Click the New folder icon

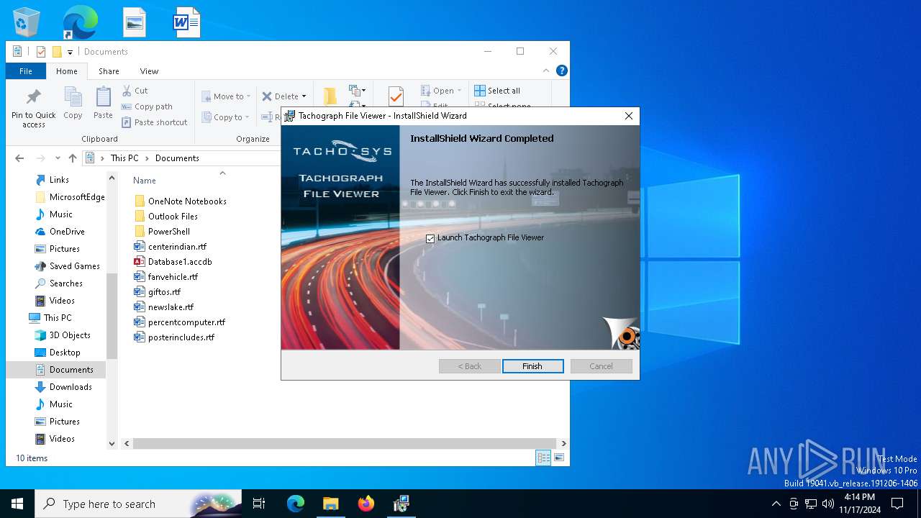pos(330,96)
